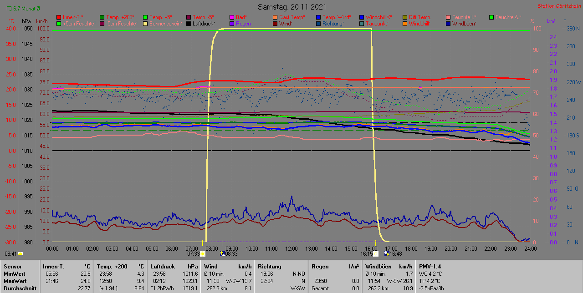Click the magenta Bad legend swatch
Image resolution: width=583 pixels, height=293 pixels.
click(232, 17)
